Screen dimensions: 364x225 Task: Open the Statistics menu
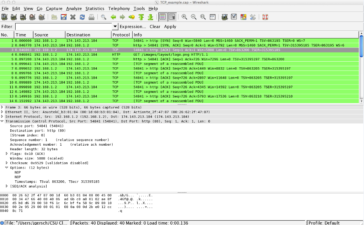pyautogui.click(x=95, y=9)
